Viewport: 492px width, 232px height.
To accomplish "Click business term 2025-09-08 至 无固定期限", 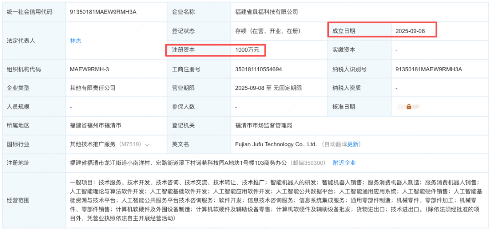I will pos(268,88).
